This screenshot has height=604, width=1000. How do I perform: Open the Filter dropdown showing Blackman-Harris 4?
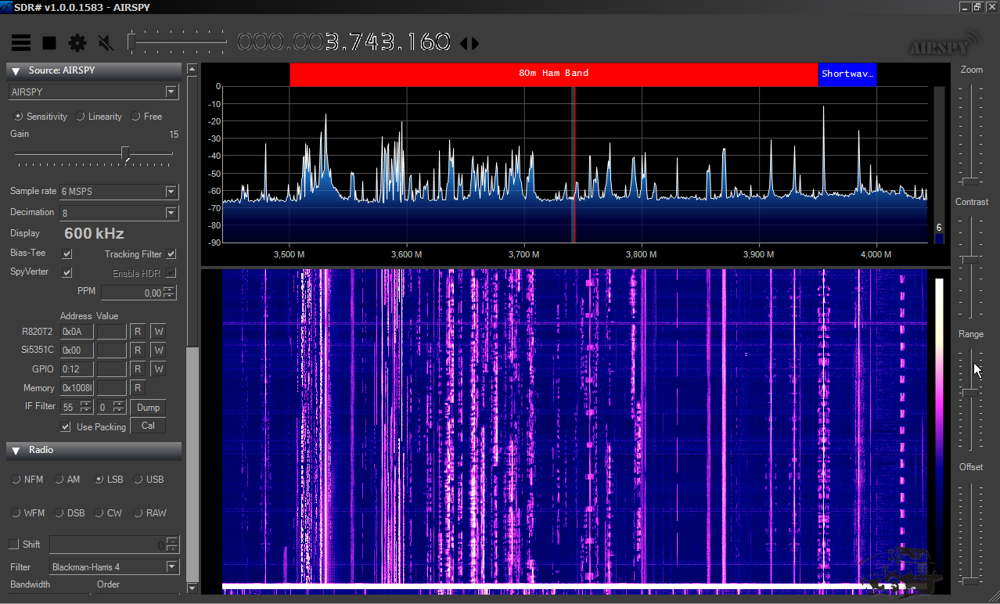pos(114,566)
